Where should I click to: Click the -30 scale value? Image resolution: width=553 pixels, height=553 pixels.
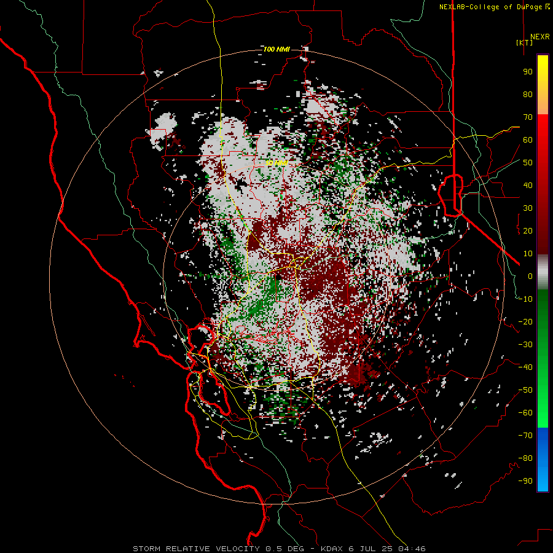click(x=525, y=345)
